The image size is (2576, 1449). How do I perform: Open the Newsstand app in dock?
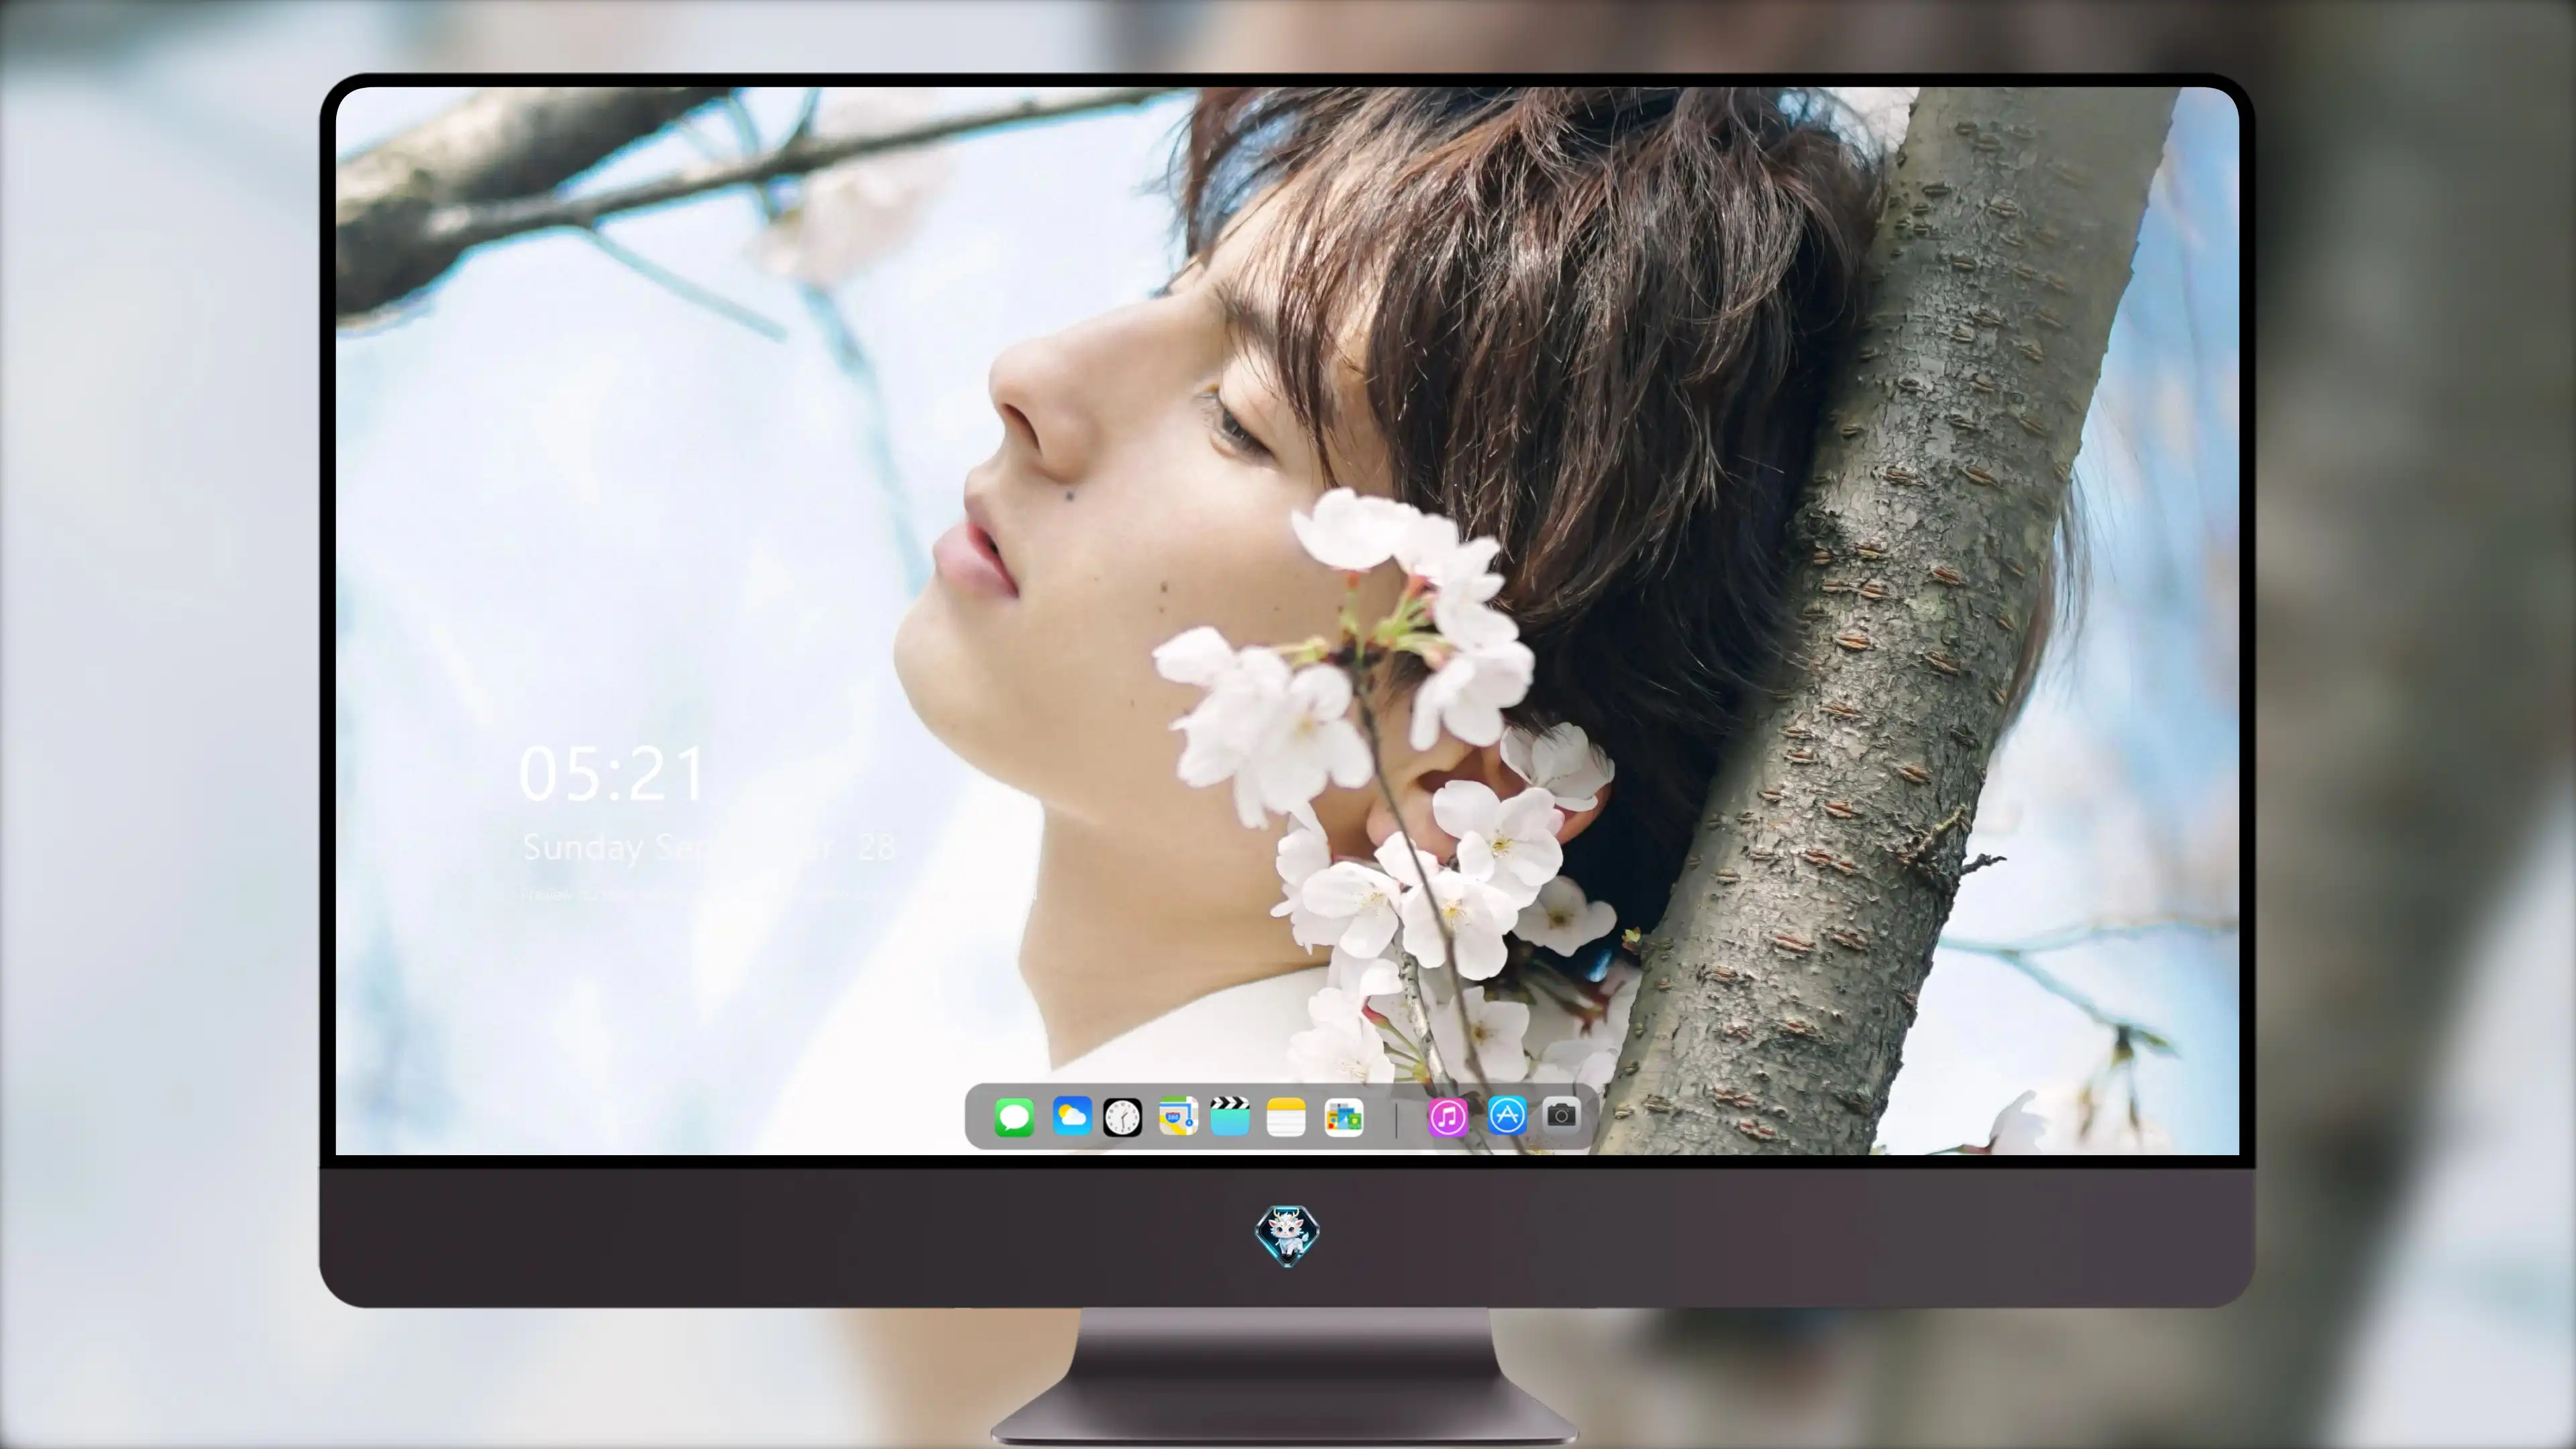pyautogui.click(x=1343, y=1117)
